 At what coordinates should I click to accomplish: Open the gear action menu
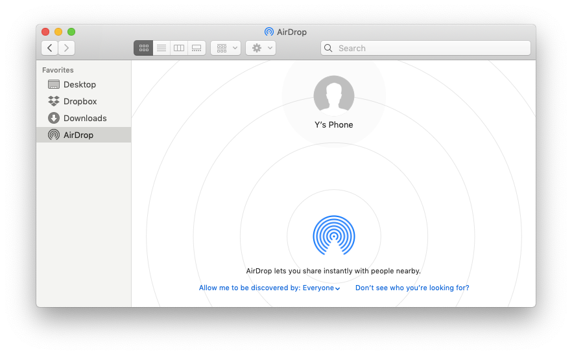click(x=261, y=48)
